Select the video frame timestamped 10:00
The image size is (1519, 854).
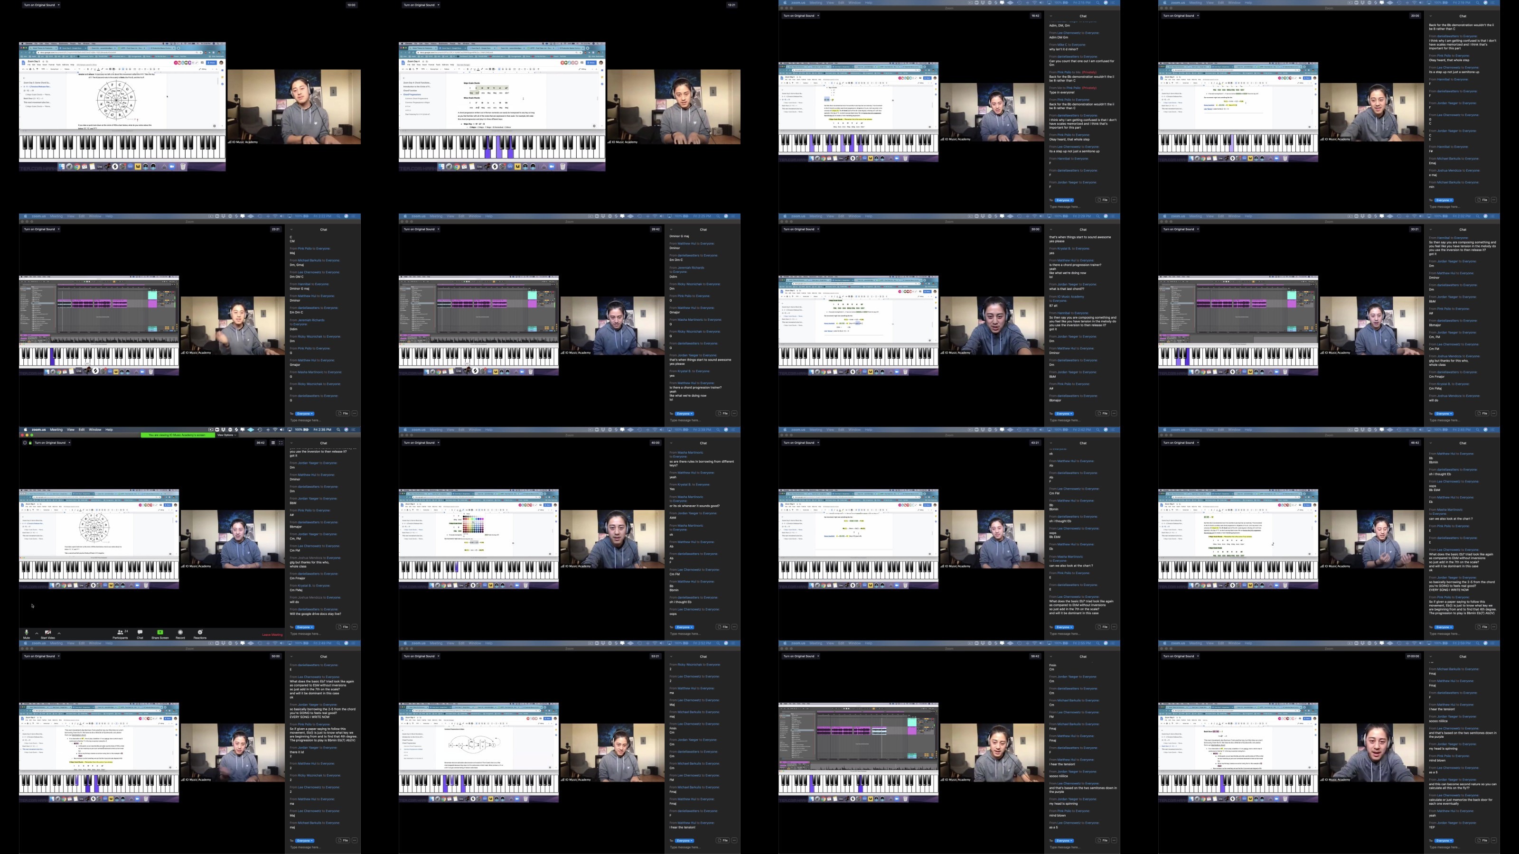pos(190,107)
